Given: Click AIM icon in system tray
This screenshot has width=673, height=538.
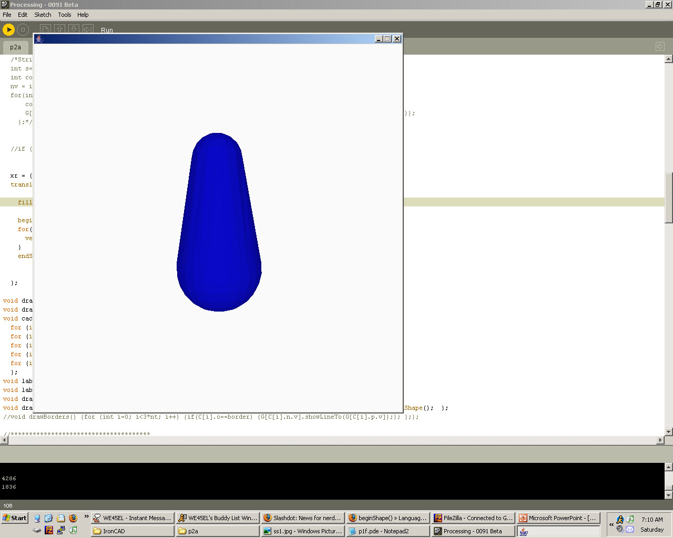Looking at the screenshot, I should click(620, 520).
